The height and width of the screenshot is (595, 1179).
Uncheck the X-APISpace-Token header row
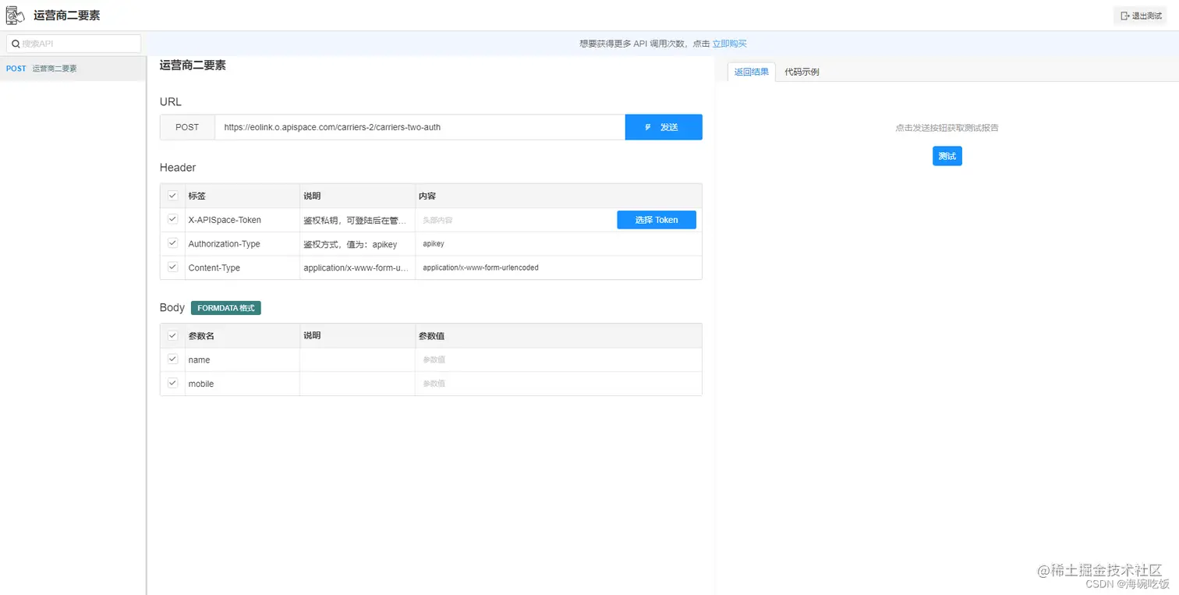click(172, 220)
